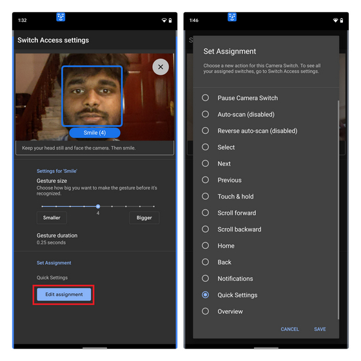This screenshot has width=361, height=361.
Task: Click the Bigger gesture size button
Action: pos(144,218)
